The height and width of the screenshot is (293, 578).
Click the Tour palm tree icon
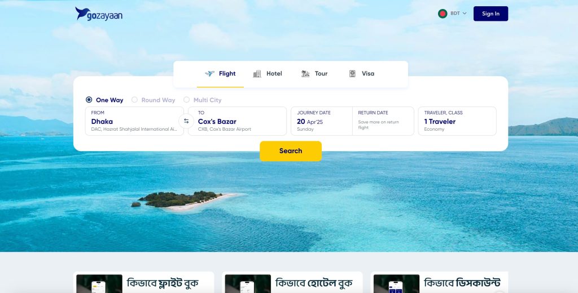coord(305,74)
